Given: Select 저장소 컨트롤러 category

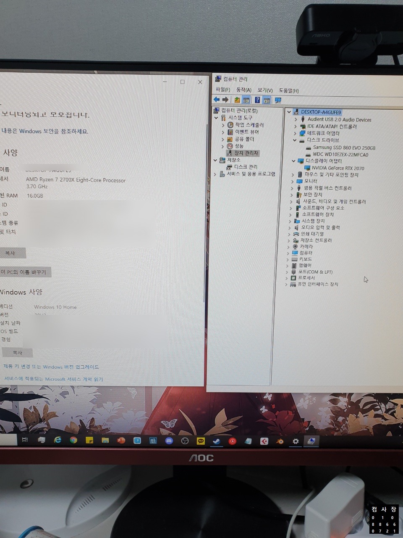Looking at the screenshot, I should click(x=316, y=240).
